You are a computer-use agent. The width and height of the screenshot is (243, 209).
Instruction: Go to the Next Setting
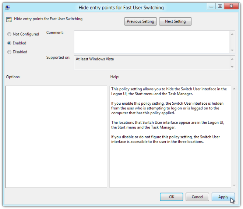175,21
